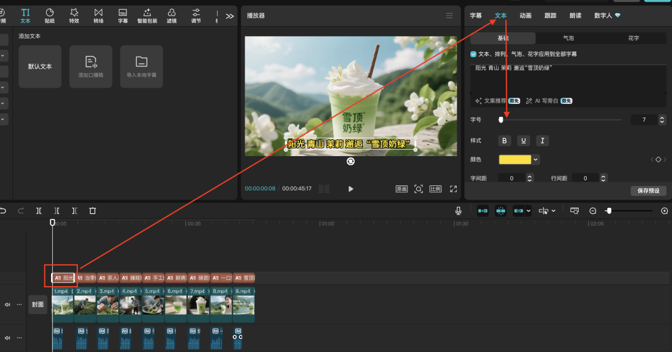
Task: Expand the hidden toolbar tabs with double chevron
Action: tap(230, 16)
